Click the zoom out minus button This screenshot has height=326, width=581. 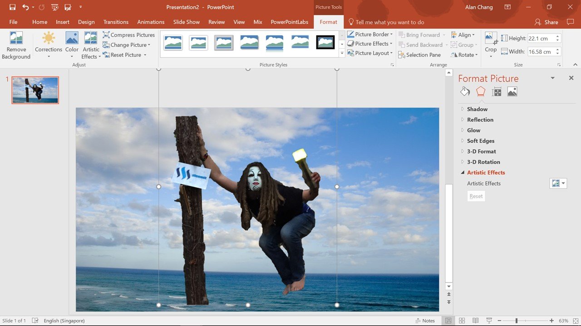[499, 321]
